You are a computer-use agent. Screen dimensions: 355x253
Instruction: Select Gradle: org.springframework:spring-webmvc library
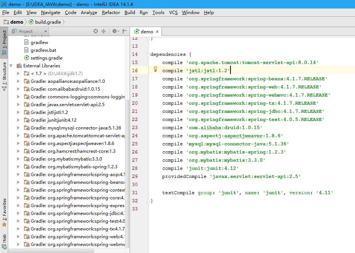[74, 244]
